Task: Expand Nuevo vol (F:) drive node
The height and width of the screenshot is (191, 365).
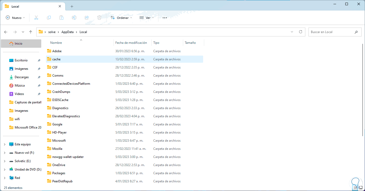Action: tap(5, 153)
